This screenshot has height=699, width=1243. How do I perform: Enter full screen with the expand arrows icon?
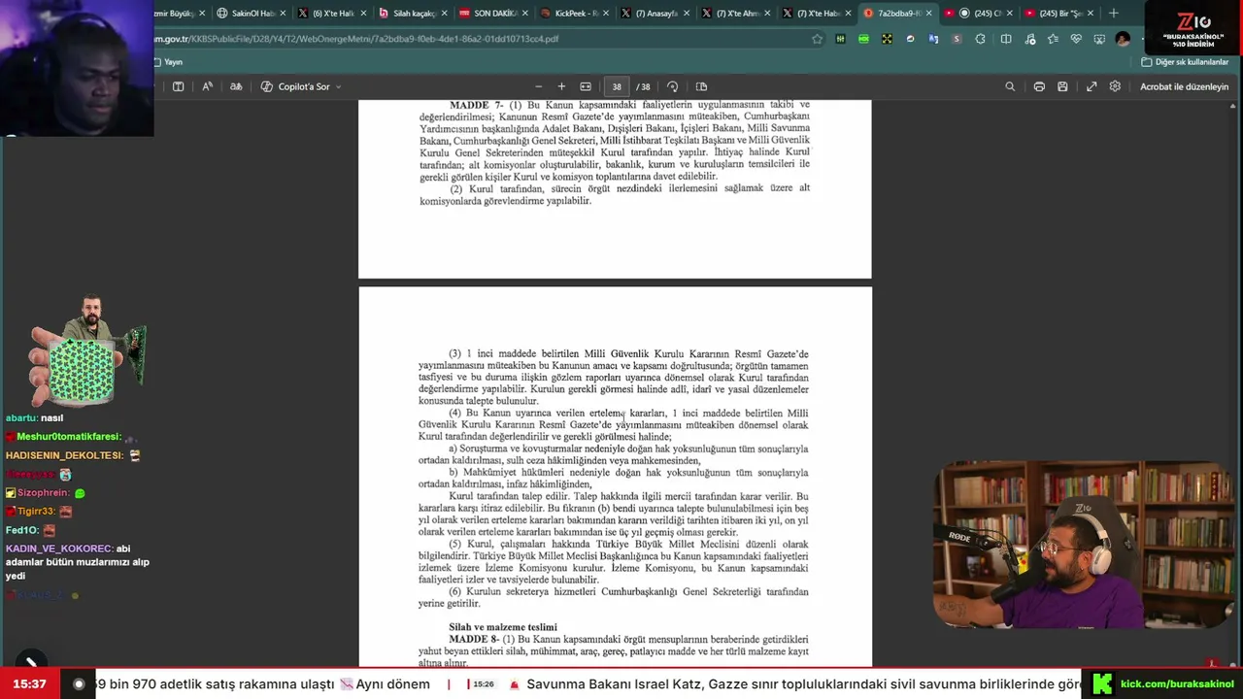[1092, 86]
